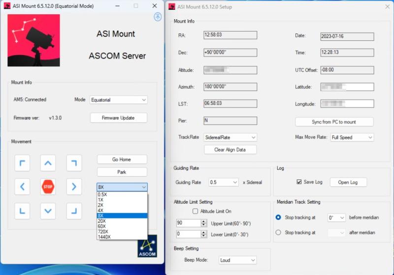
Task: Click the Open Log button
Action: click(348, 182)
